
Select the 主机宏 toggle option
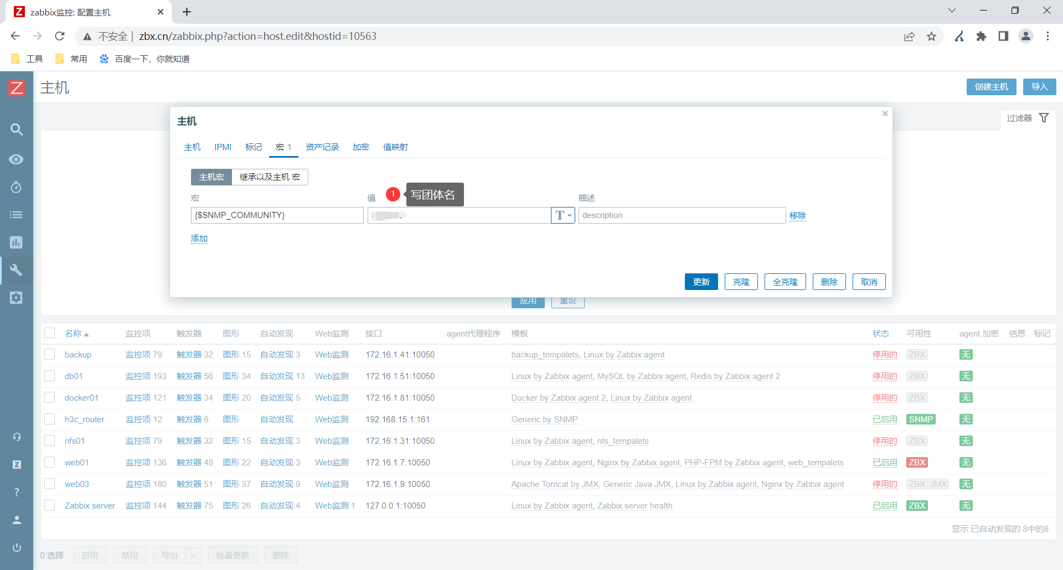pyautogui.click(x=211, y=177)
